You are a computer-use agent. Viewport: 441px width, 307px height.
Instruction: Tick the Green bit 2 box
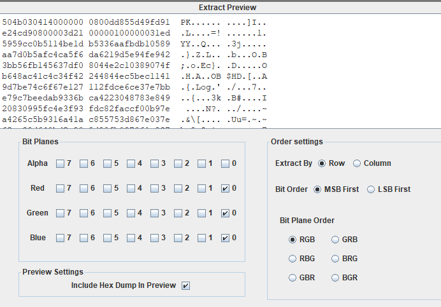[178, 214]
